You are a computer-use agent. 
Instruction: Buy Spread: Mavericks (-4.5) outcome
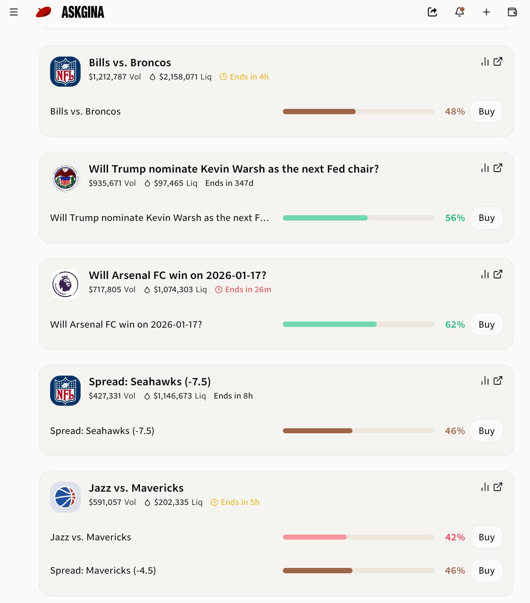pos(486,570)
